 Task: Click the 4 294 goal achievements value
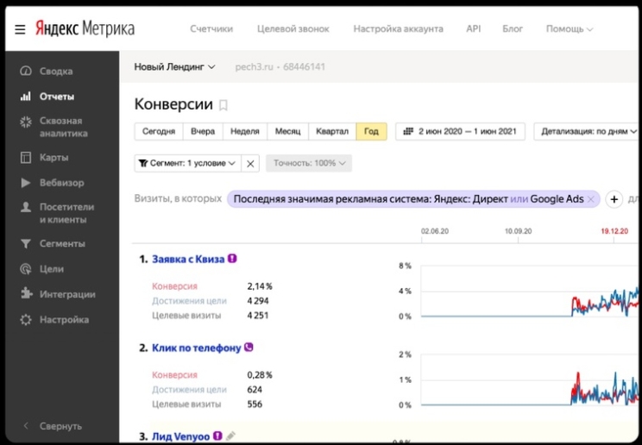click(x=258, y=301)
